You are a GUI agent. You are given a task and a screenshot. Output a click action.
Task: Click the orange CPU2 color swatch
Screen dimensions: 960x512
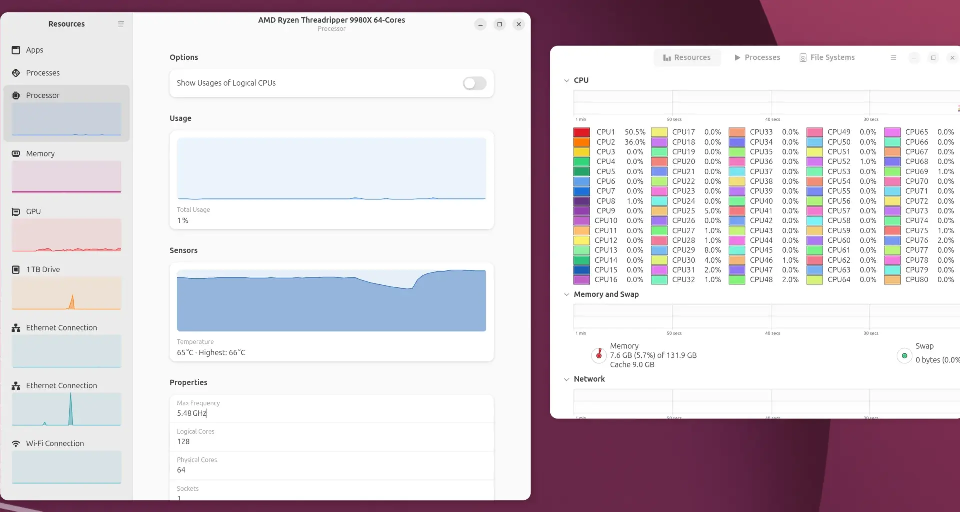point(581,142)
